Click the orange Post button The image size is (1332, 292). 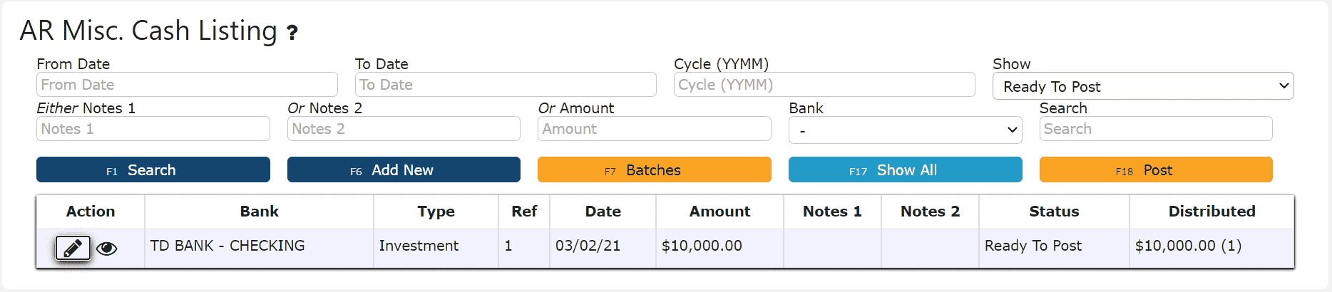[1156, 170]
